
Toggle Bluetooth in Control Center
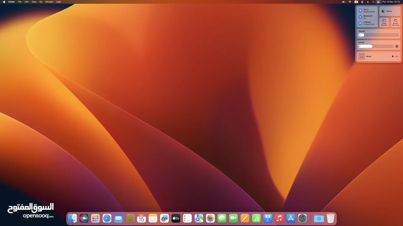click(360, 17)
